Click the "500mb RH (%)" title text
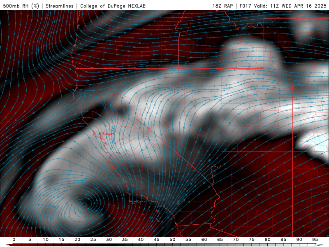329x247 pixels. [21, 6]
